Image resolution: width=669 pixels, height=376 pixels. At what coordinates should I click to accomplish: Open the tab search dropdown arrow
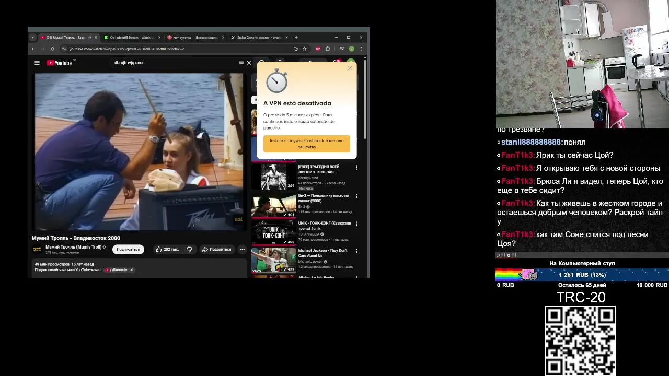pyautogui.click(x=32, y=37)
